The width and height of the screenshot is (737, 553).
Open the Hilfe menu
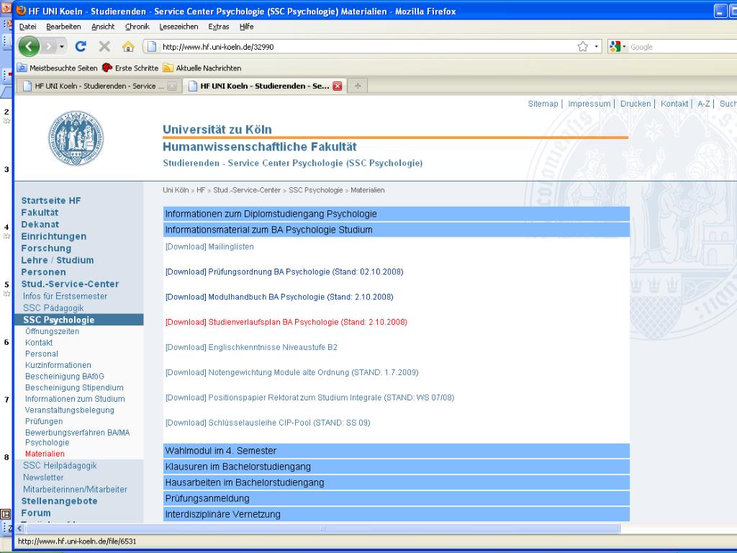click(246, 27)
